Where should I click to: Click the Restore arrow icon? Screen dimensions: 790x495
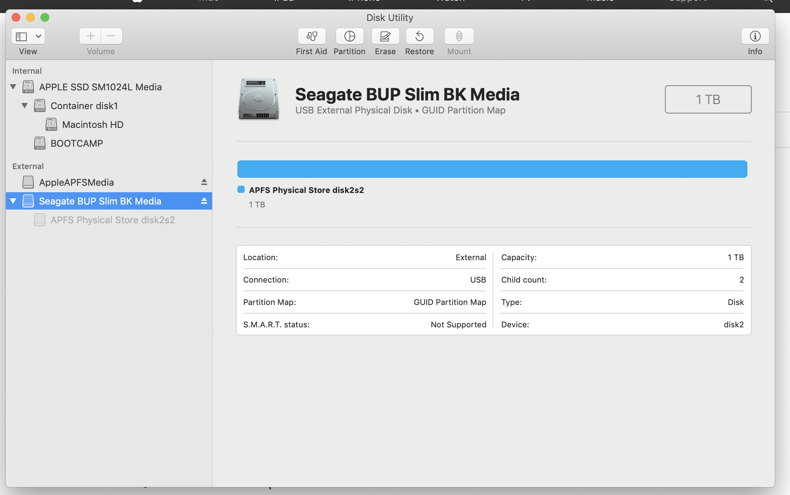420,36
